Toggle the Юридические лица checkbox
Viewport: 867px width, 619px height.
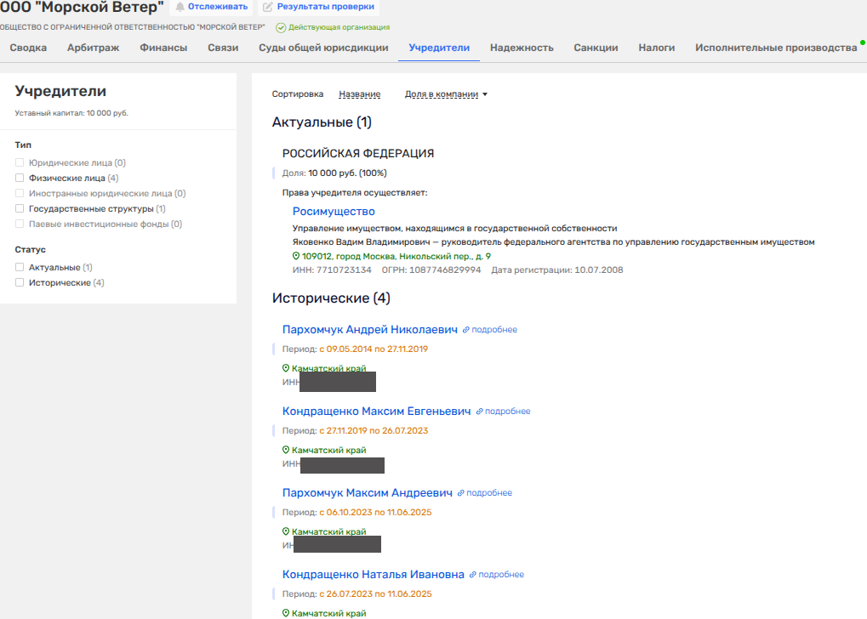20,162
